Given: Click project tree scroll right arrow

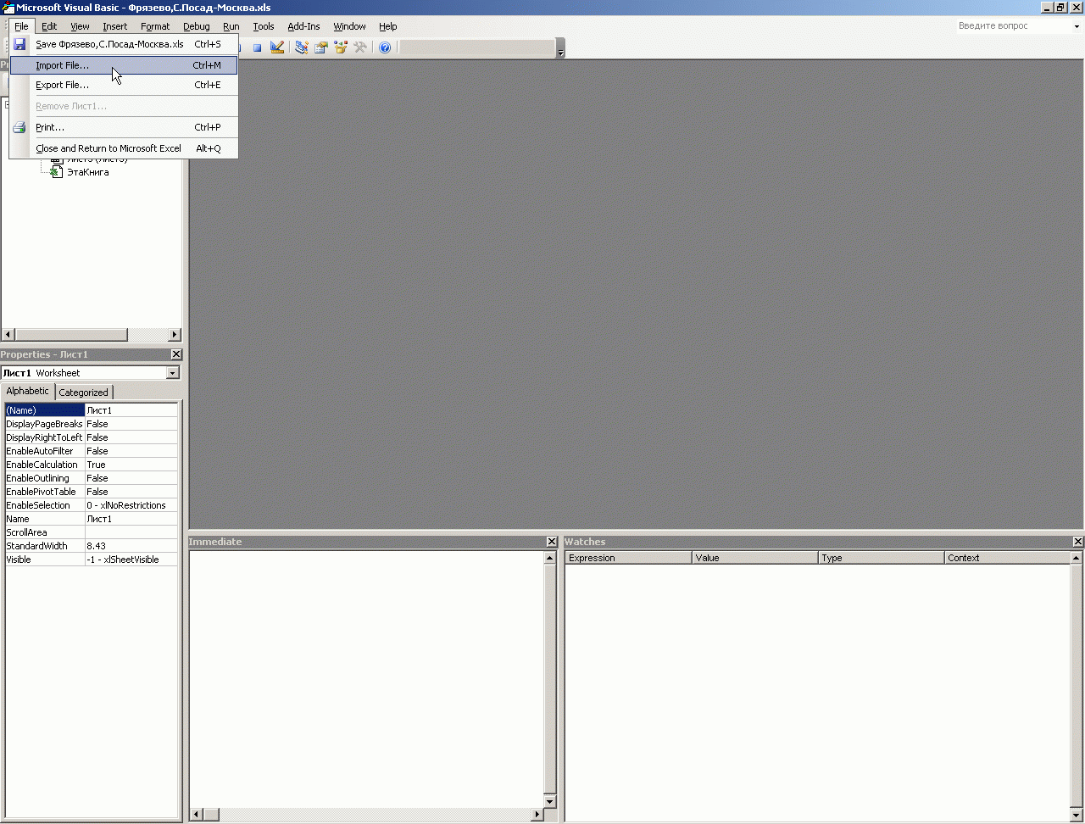Looking at the screenshot, I should pyautogui.click(x=175, y=335).
